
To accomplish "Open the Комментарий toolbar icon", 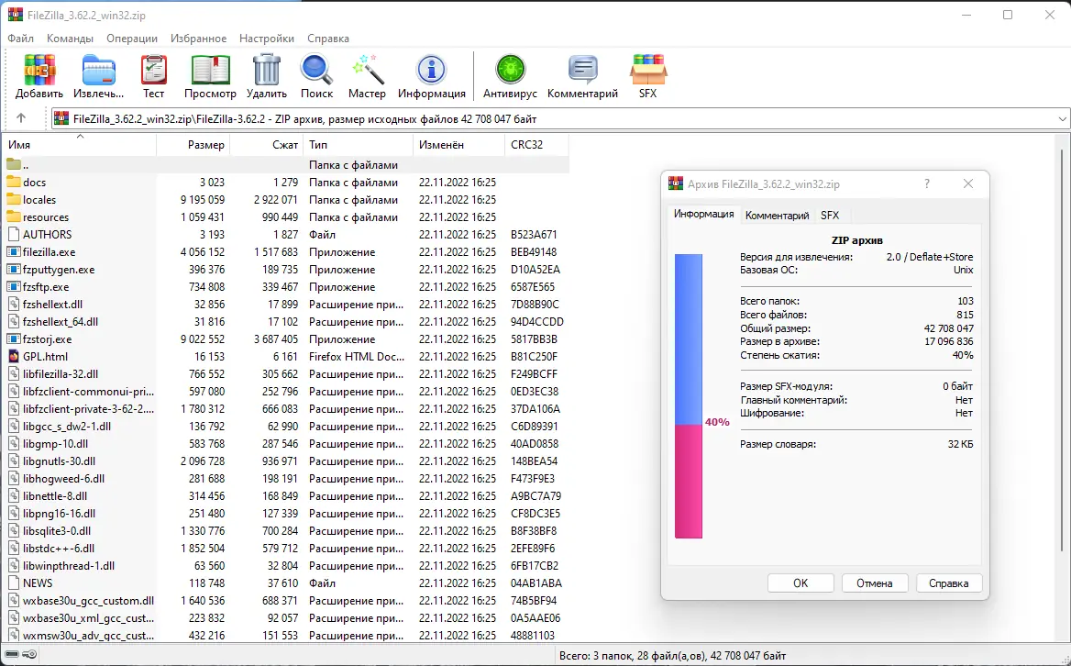I will (x=582, y=70).
